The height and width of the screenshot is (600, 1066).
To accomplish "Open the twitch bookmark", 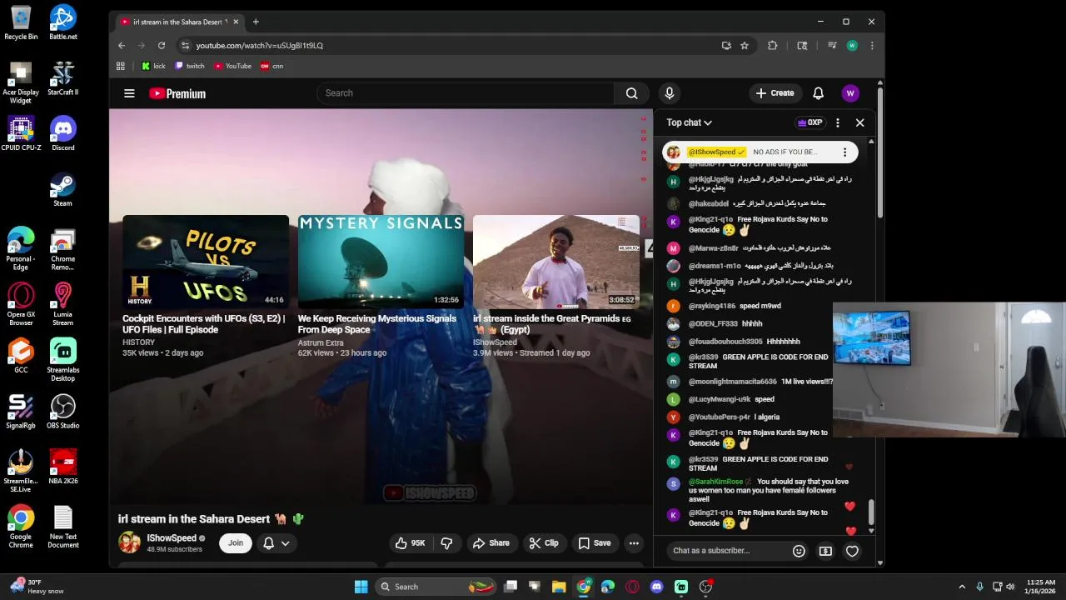I will pyautogui.click(x=190, y=66).
